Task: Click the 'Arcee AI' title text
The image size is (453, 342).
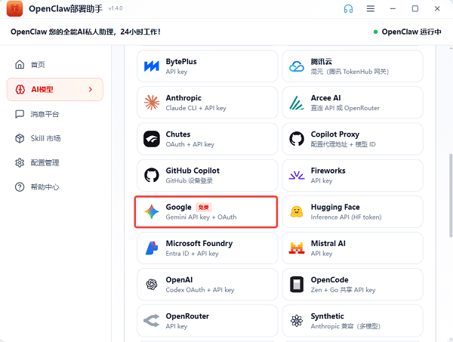Action: point(325,98)
